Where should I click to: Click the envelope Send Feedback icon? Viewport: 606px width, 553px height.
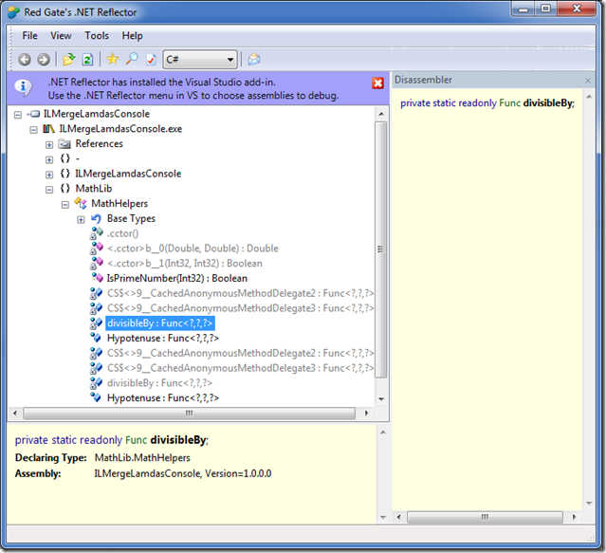[254, 59]
